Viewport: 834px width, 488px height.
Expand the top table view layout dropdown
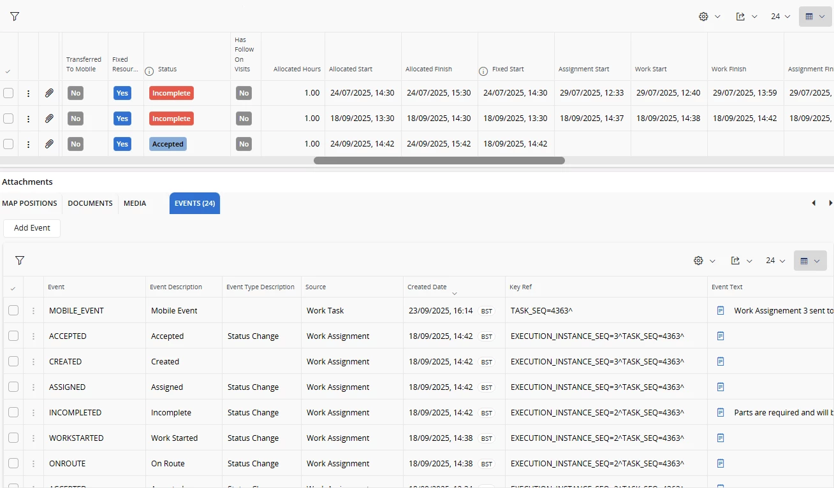tap(815, 17)
